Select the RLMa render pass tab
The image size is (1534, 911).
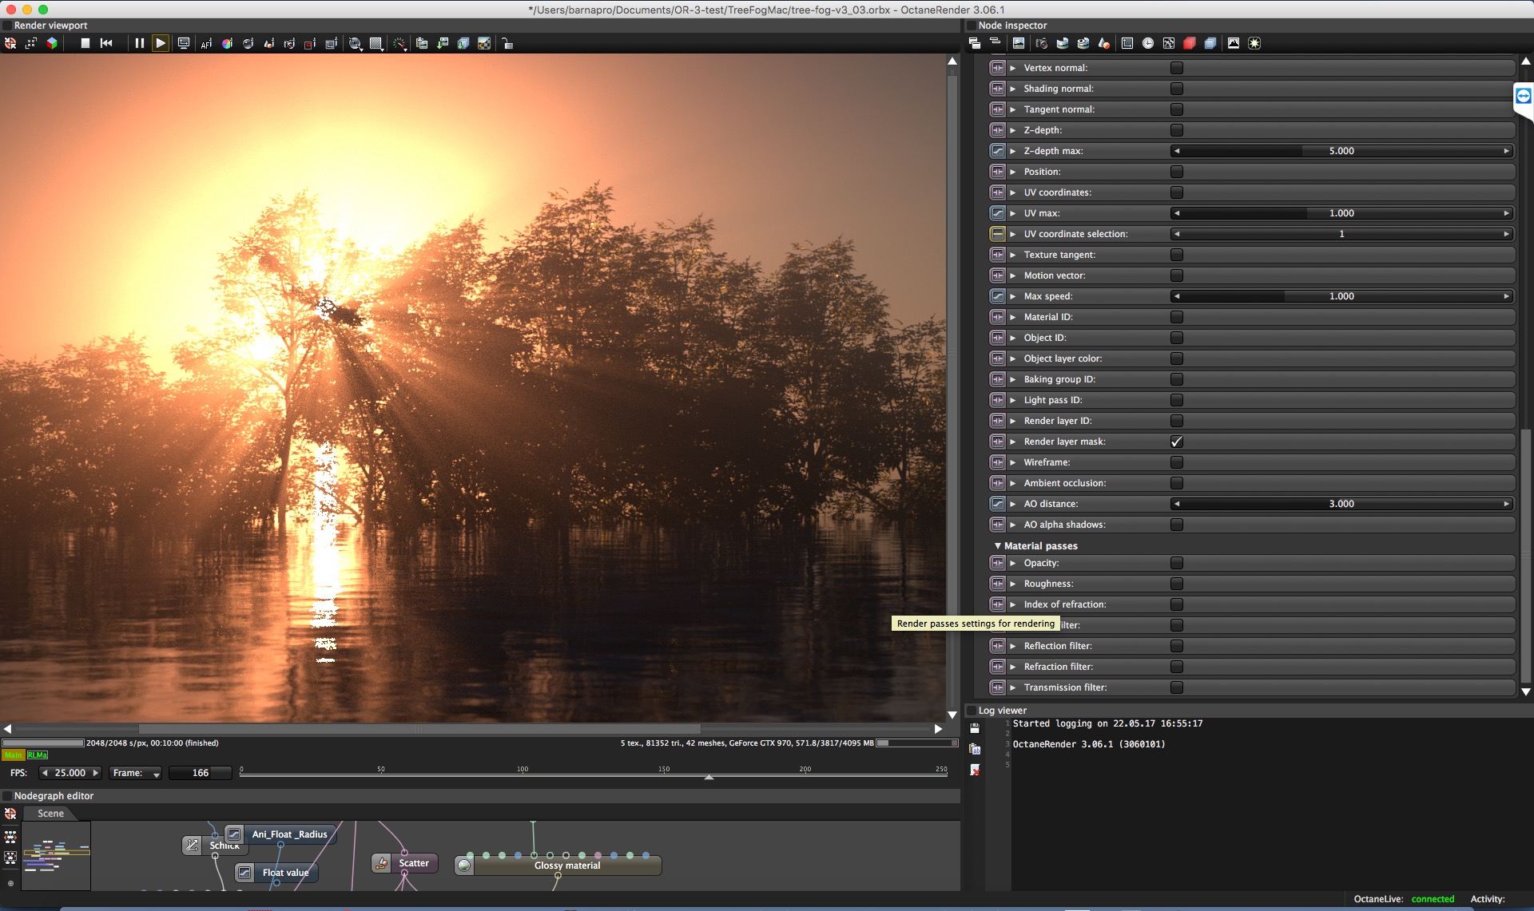tap(38, 755)
